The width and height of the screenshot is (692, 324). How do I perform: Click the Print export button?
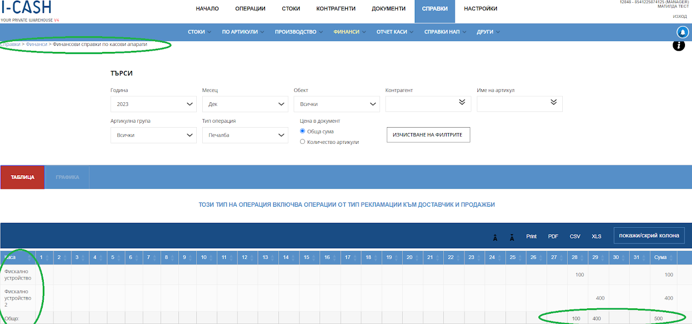click(x=531, y=236)
